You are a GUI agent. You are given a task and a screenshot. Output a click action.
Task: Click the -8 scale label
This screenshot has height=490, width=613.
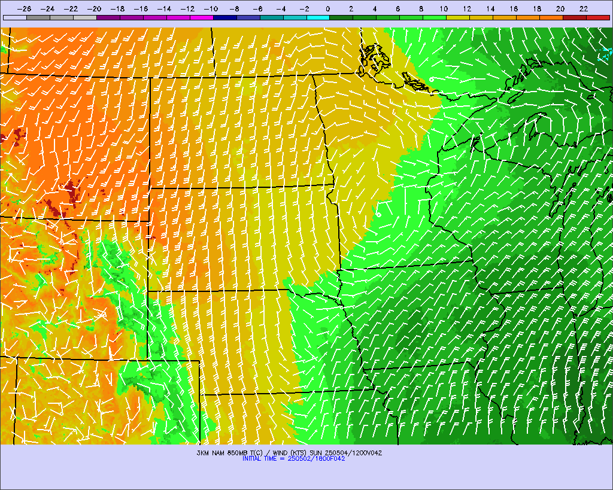(234, 9)
